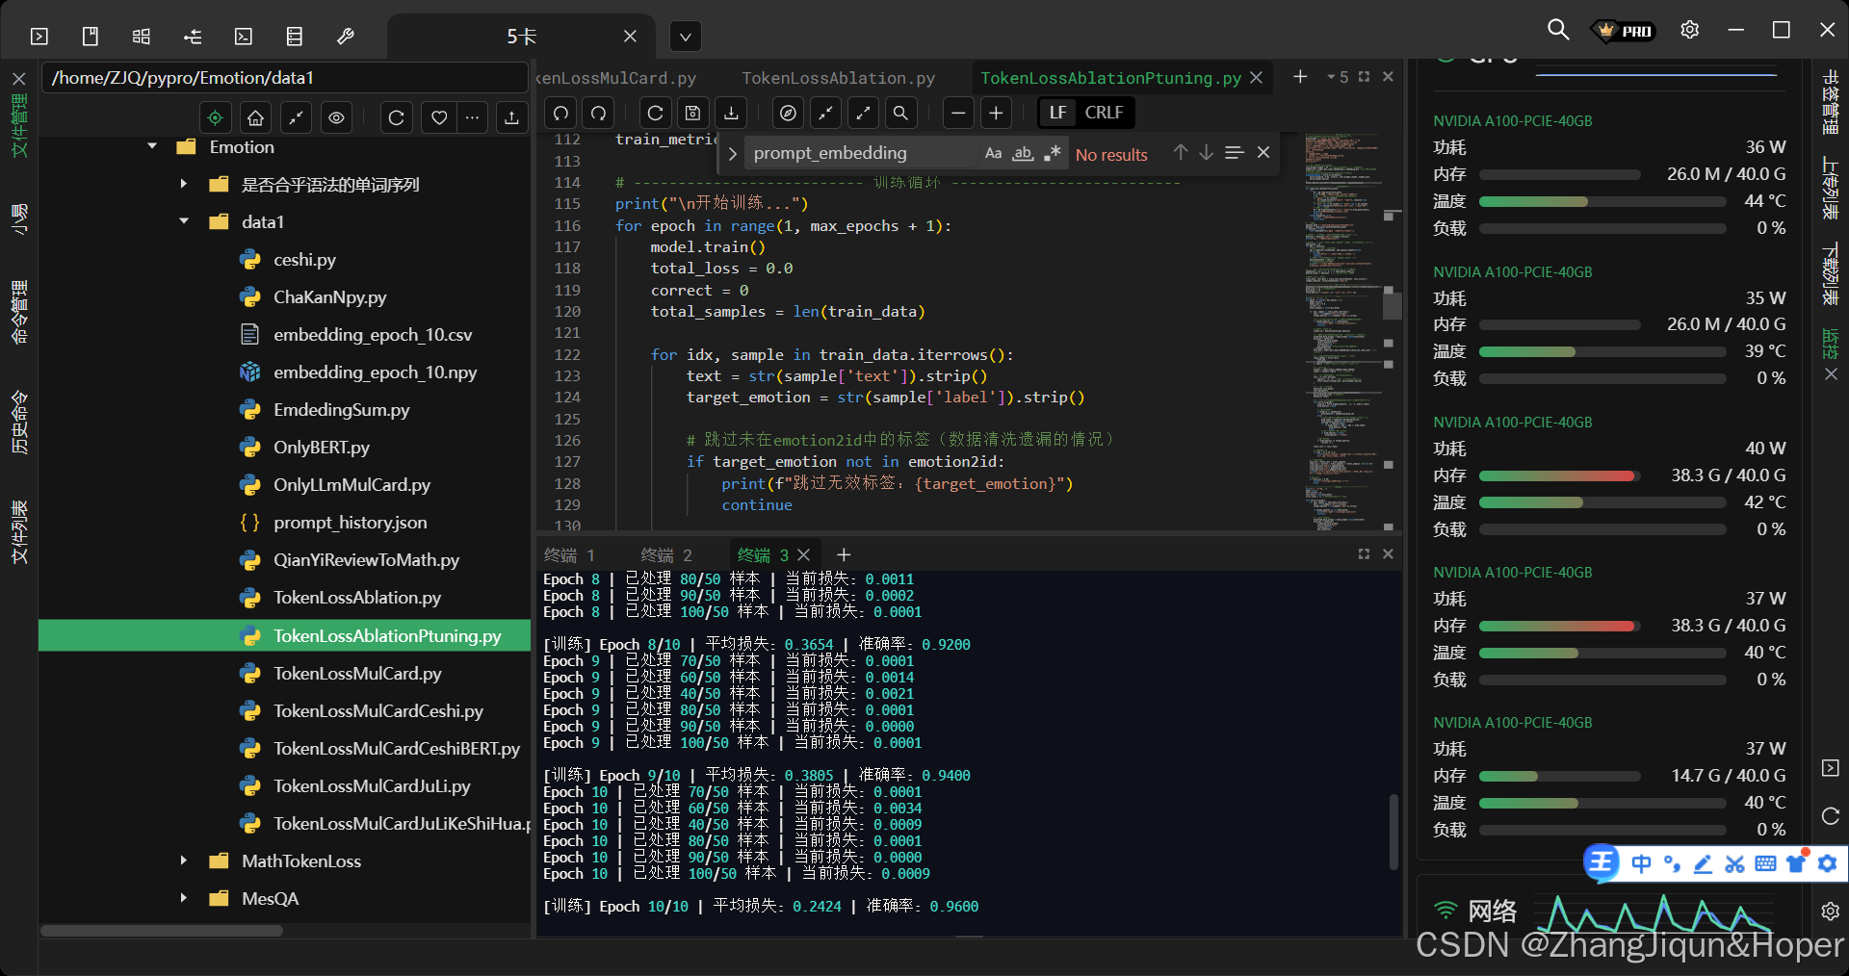Image resolution: width=1849 pixels, height=976 pixels.
Task: Switch line endings to CRLF
Action: point(1104,113)
